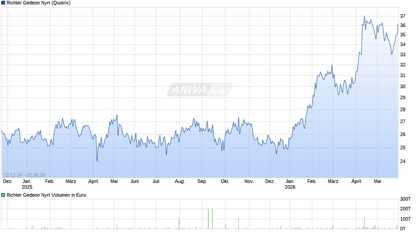Click the price axis value 36
This screenshot has width=417, height=233.
[x=403, y=26]
